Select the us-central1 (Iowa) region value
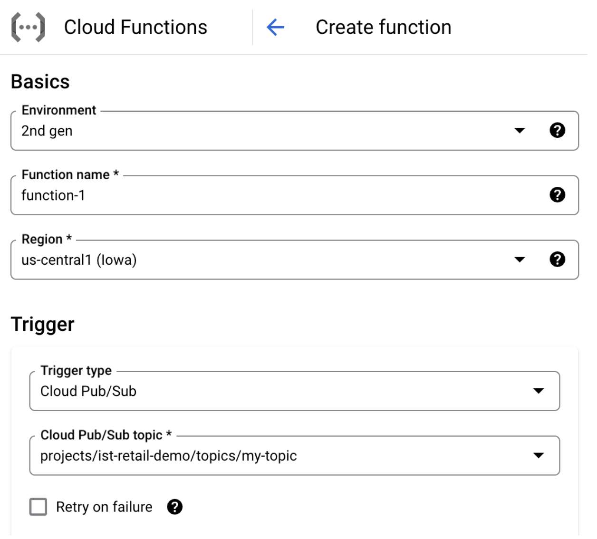Viewport: 597px width, 539px height. 79,260
